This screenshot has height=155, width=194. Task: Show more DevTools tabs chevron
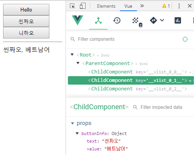[142, 6]
